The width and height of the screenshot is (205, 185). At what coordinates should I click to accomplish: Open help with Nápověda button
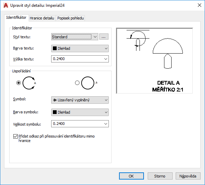pos(188,176)
